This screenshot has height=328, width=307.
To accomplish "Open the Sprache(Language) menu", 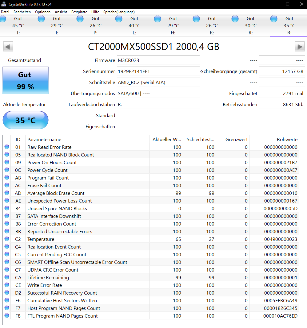I will (119, 12).
